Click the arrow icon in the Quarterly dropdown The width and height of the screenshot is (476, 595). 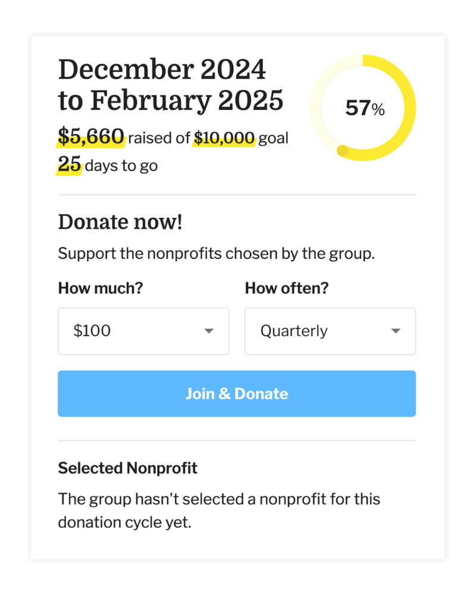click(x=396, y=331)
